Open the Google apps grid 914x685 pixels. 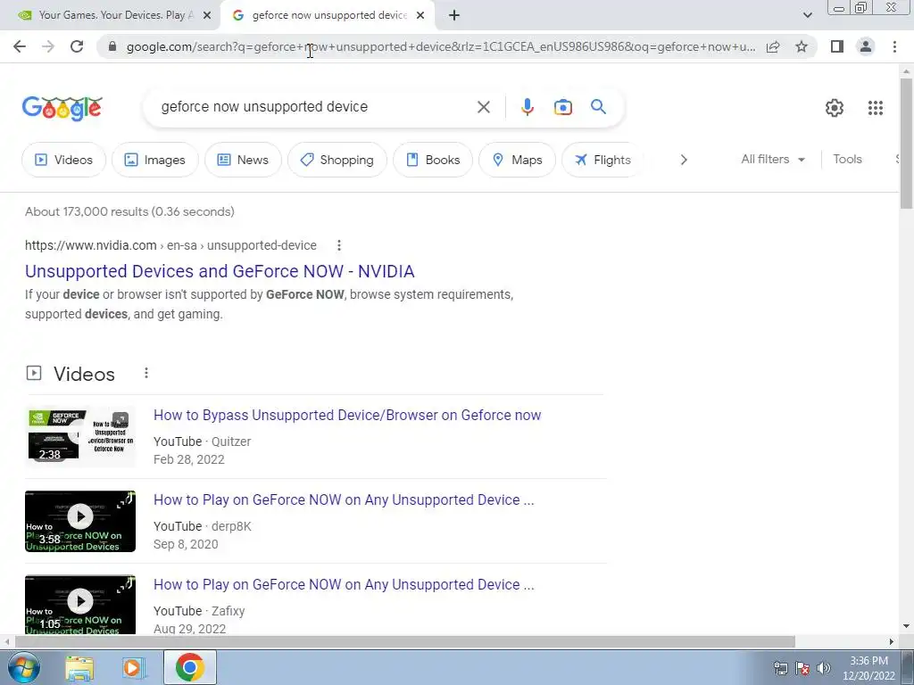click(875, 108)
